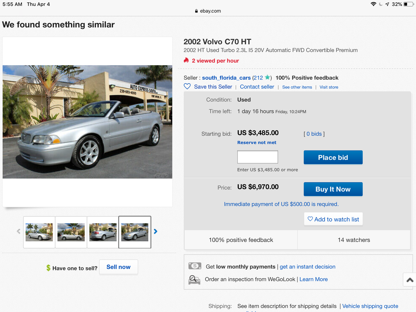
Task: Select the third car thumbnail
Action: coord(103,232)
